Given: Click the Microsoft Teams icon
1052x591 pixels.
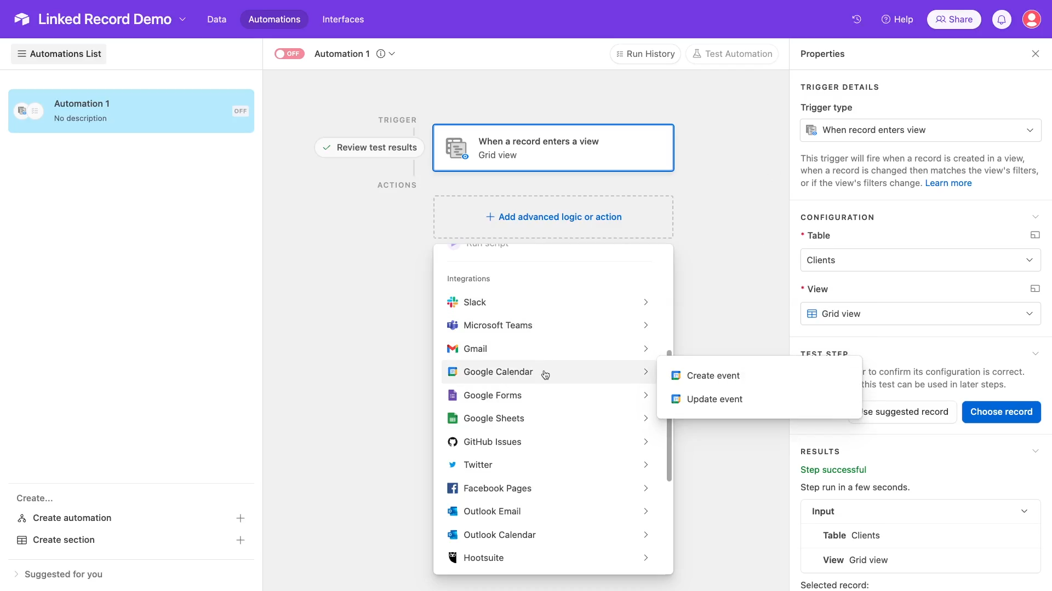Looking at the screenshot, I should (453, 325).
